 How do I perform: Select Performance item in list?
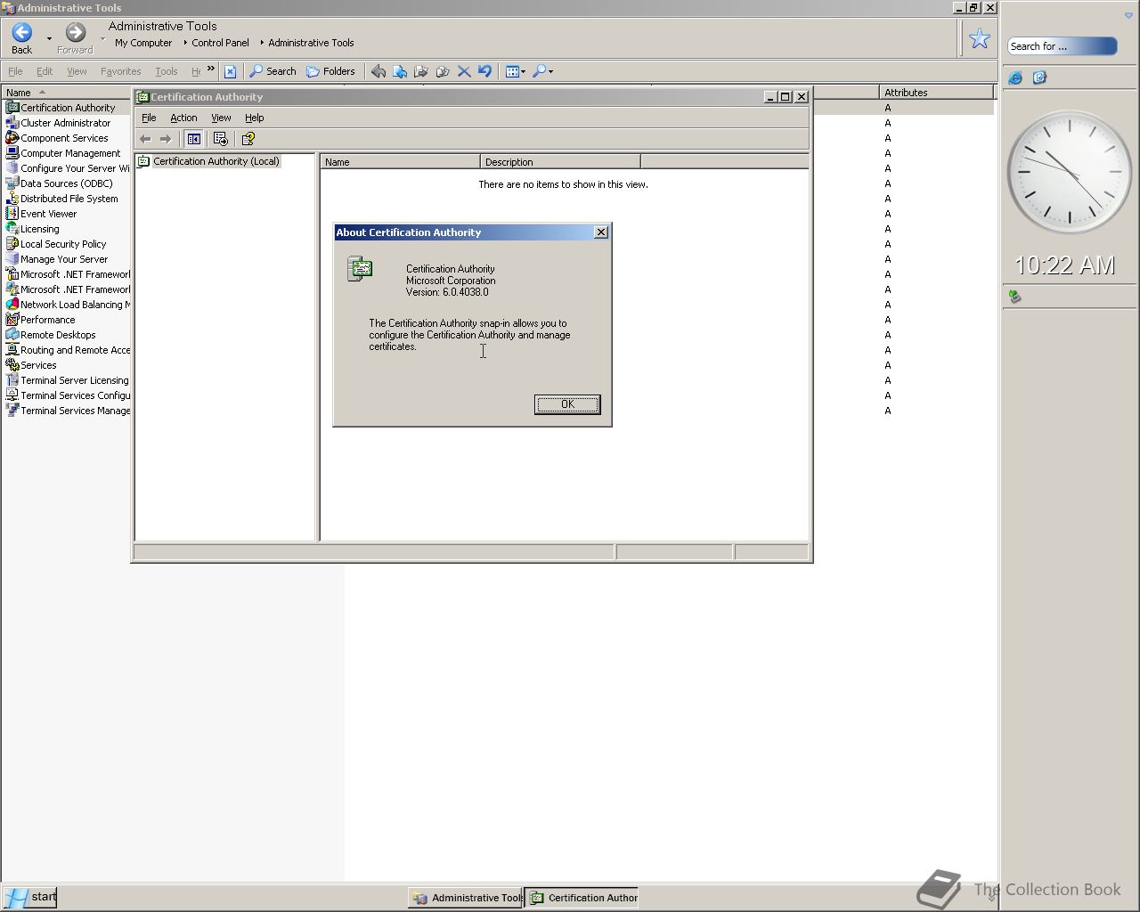47,320
